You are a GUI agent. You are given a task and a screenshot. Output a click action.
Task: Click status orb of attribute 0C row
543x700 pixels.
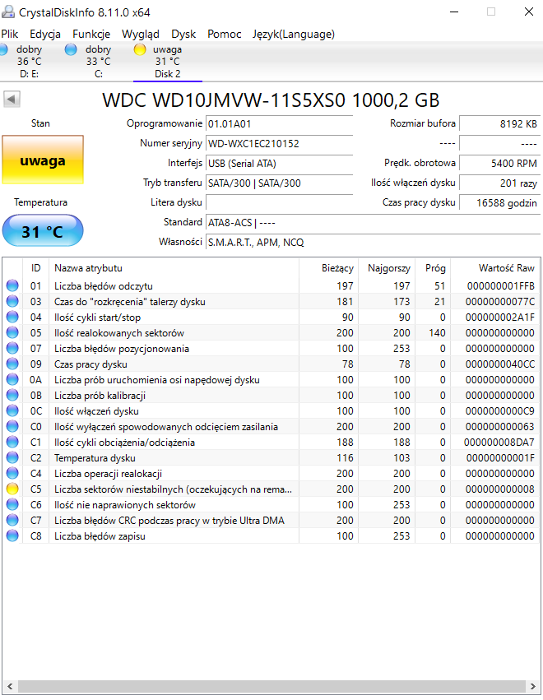click(12, 410)
